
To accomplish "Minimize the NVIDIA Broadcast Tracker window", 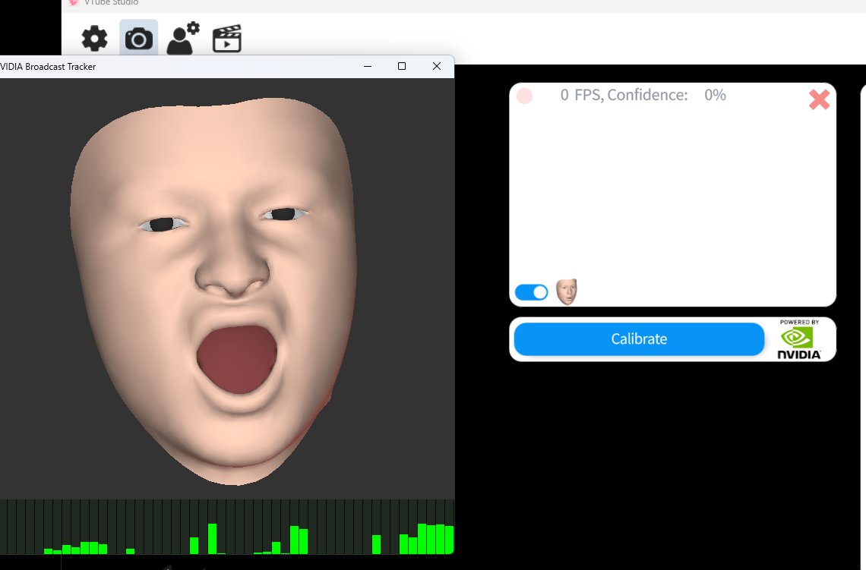I will point(367,66).
